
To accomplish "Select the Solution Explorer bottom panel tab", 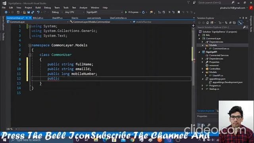I will (x=206, y=111).
